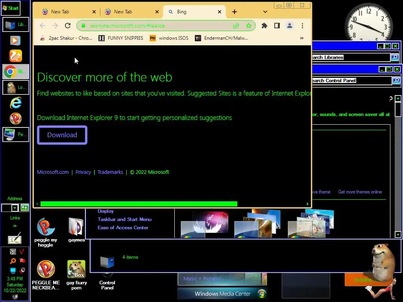Click the orange magnifier tray icon
This screenshot has width=403, height=302.
click(13, 261)
